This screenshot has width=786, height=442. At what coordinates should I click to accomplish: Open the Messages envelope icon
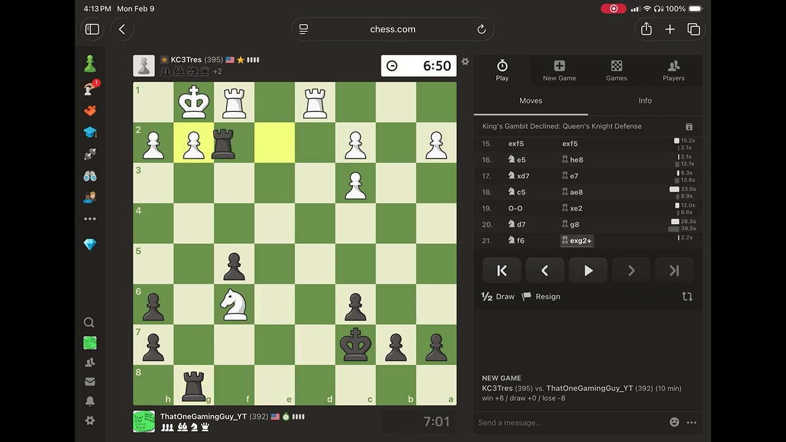(90, 381)
